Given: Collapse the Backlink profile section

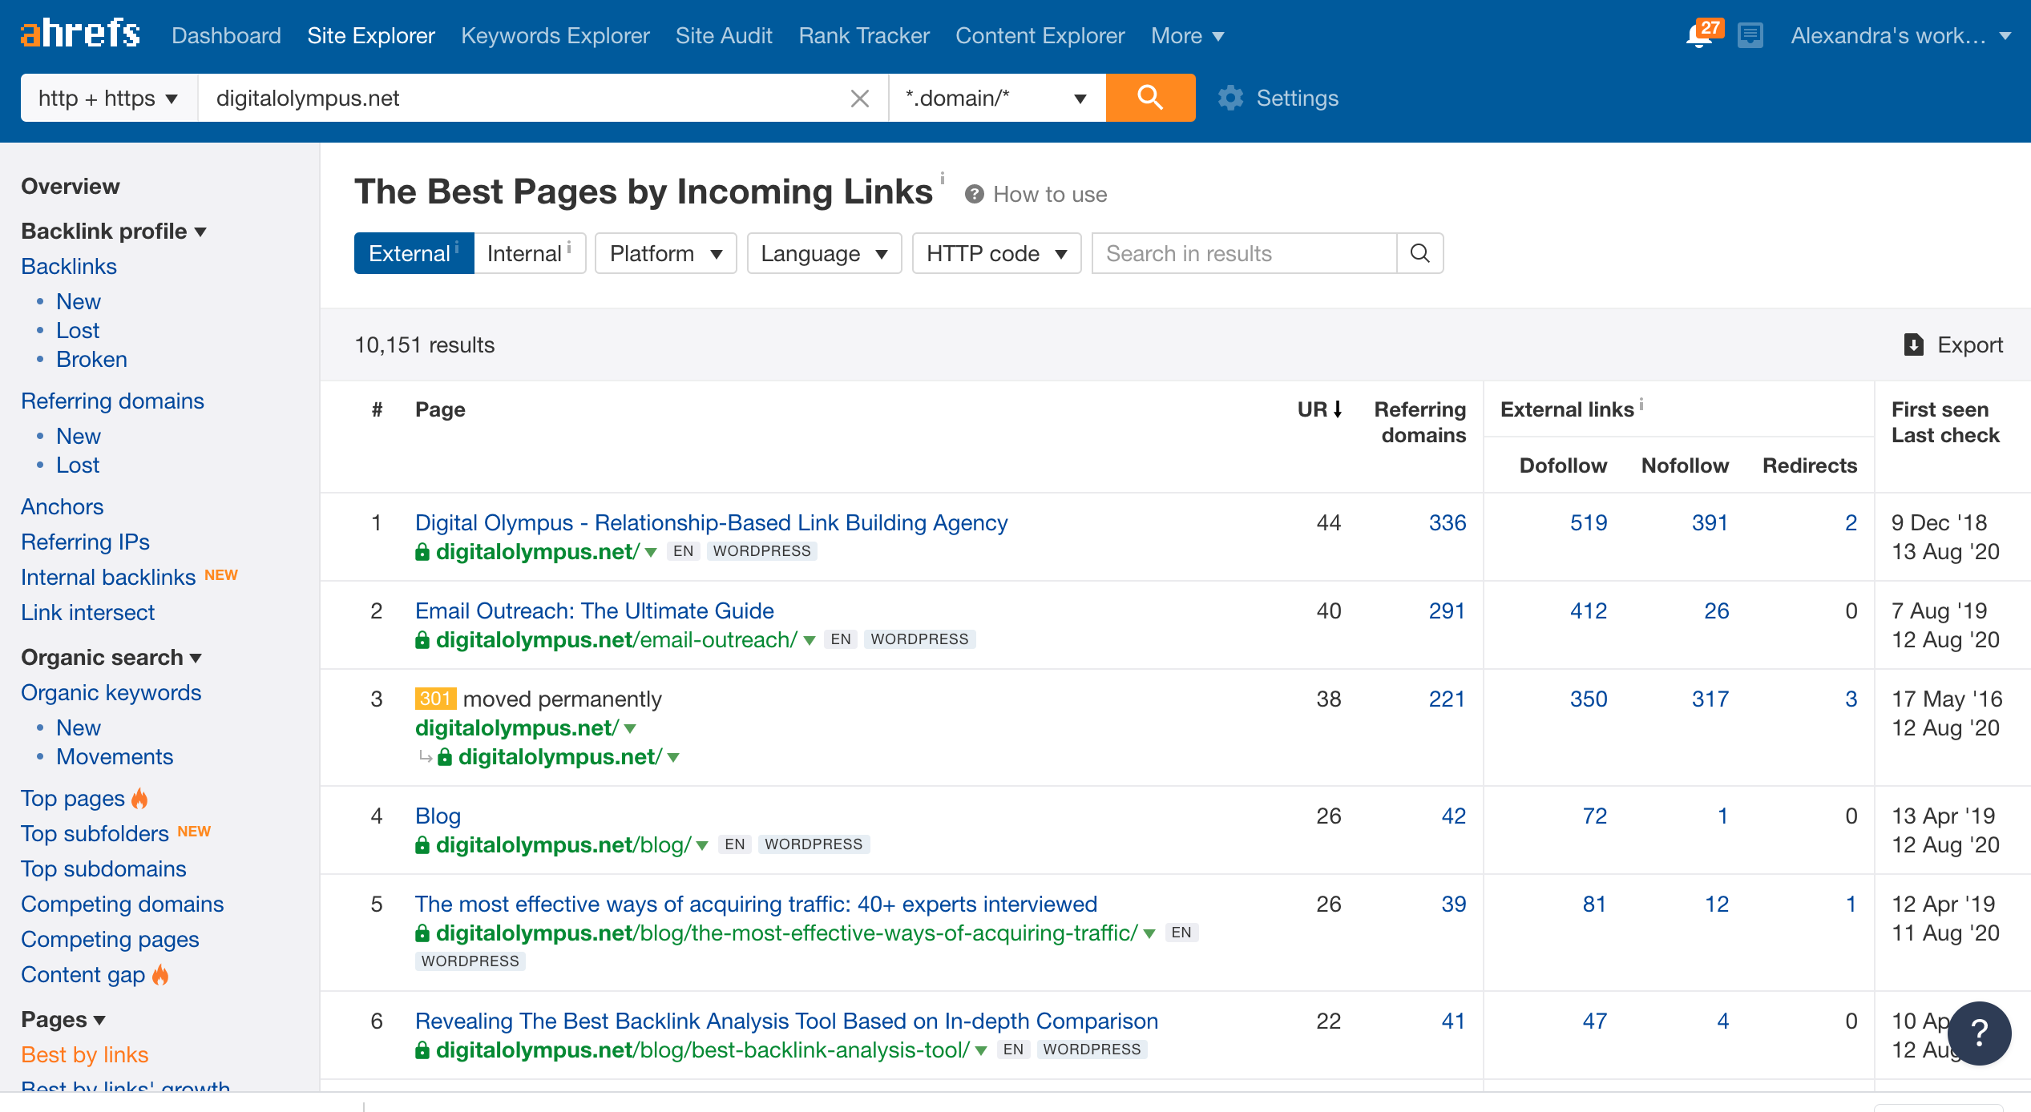Looking at the screenshot, I should [x=114, y=231].
